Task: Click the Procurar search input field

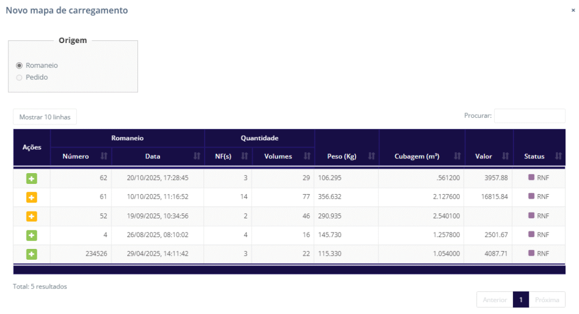Action: [529, 116]
